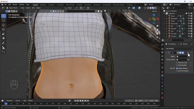Switch to solid viewport shading
The height and width of the screenshot is (109, 194).
click(151, 8)
